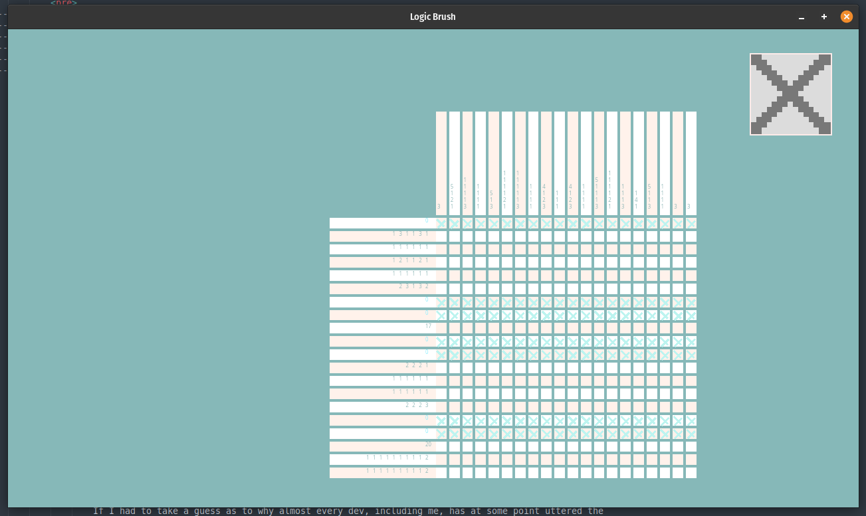The image size is (866, 516).
Task: Click the orange close window button
Action: [x=846, y=17]
